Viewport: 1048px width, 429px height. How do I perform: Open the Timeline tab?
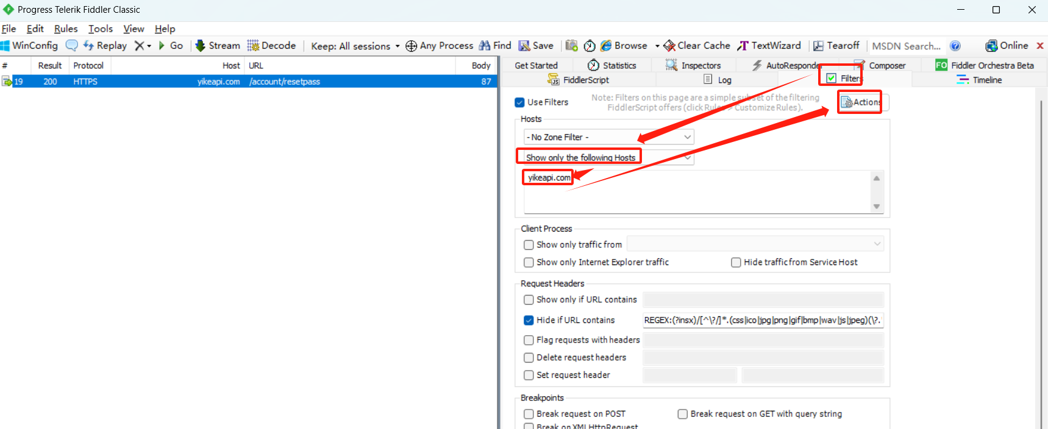point(979,80)
